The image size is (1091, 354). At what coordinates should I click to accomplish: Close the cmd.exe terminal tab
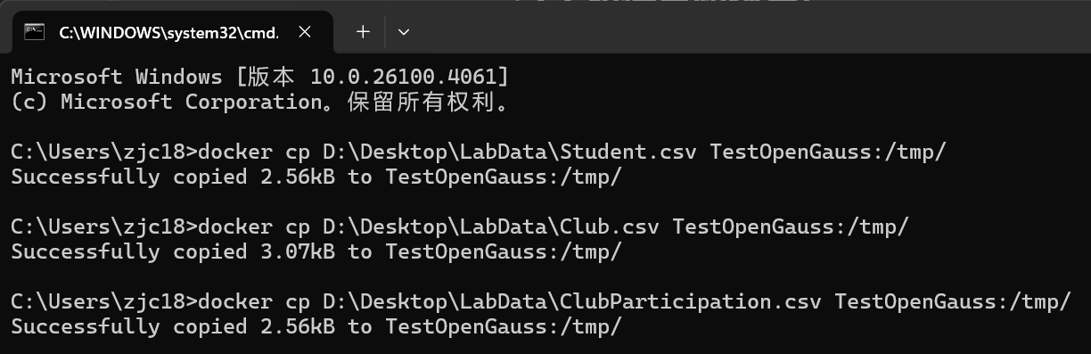[x=304, y=32]
